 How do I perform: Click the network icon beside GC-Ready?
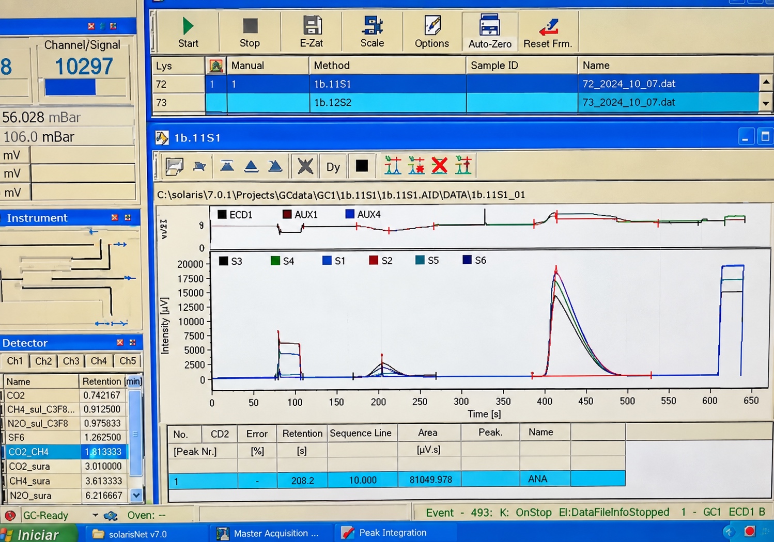point(111,515)
